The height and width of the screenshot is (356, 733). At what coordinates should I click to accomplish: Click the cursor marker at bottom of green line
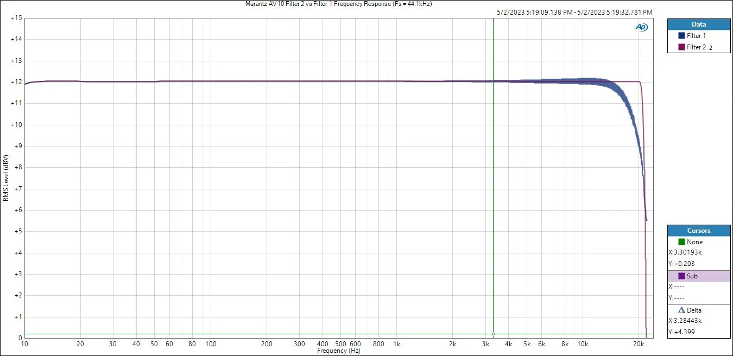click(493, 334)
